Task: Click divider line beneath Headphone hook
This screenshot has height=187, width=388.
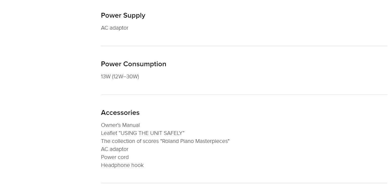Action: tap(244, 183)
